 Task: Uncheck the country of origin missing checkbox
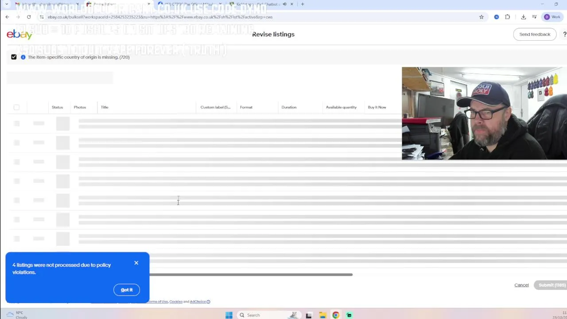point(14,57)
